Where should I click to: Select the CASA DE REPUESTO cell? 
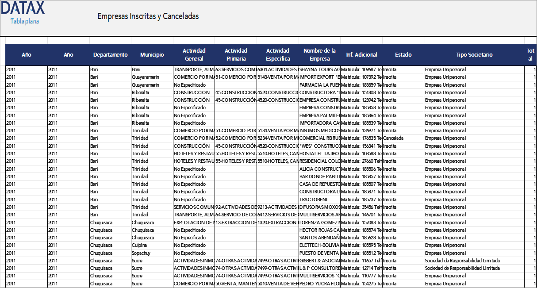[x=320, y=184]
